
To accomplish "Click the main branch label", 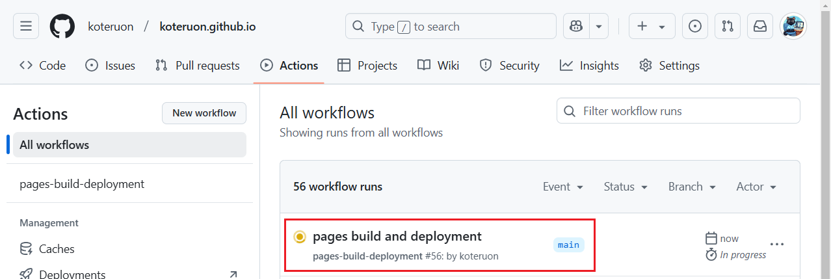I will pos(568,245).
